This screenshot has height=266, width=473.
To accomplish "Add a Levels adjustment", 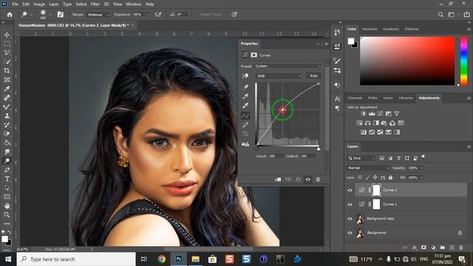I will coord(372,114).
